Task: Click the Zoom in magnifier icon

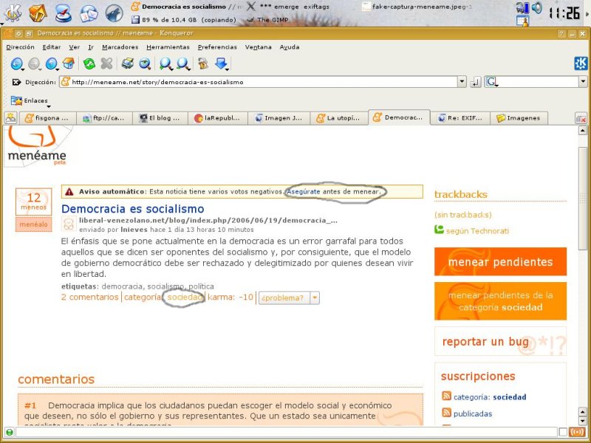Action: tap(165, 64)
